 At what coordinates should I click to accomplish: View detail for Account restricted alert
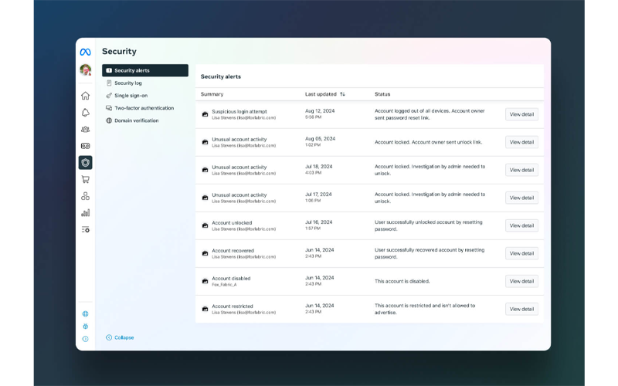pos(521,309)
